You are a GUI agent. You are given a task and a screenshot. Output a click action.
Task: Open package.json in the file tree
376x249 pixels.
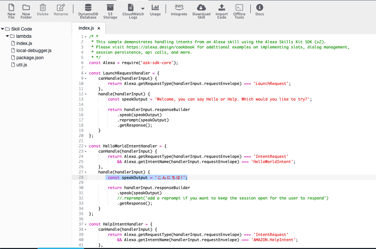pos(30,58)
